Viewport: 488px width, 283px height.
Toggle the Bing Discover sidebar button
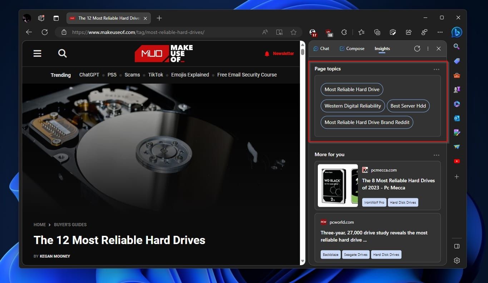point(457,32)
